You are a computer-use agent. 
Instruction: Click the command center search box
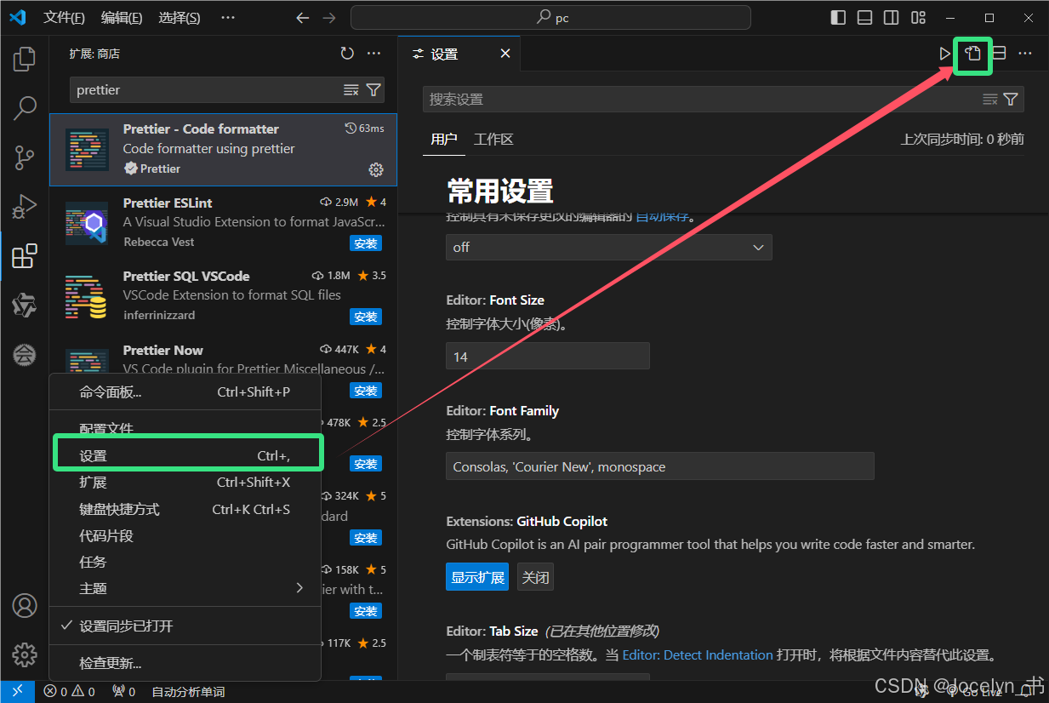(550, 18)
